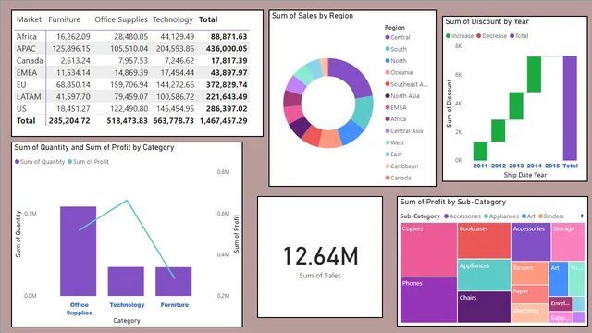This screenshot has width=592, height=333.
Task: Select West in the Region legend
Action: 395,142
